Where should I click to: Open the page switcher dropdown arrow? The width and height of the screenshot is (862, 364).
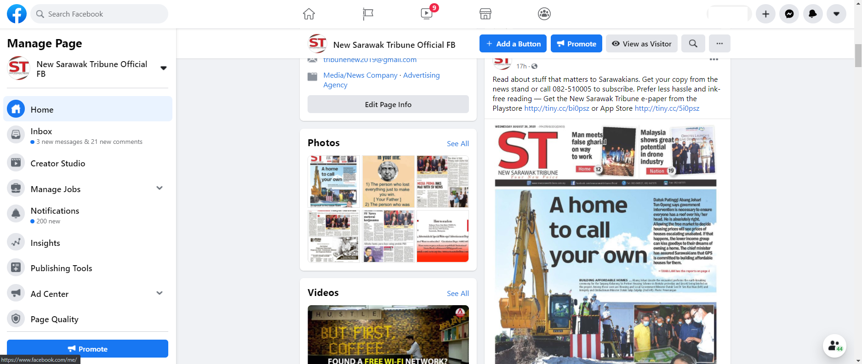click(163, 68)
